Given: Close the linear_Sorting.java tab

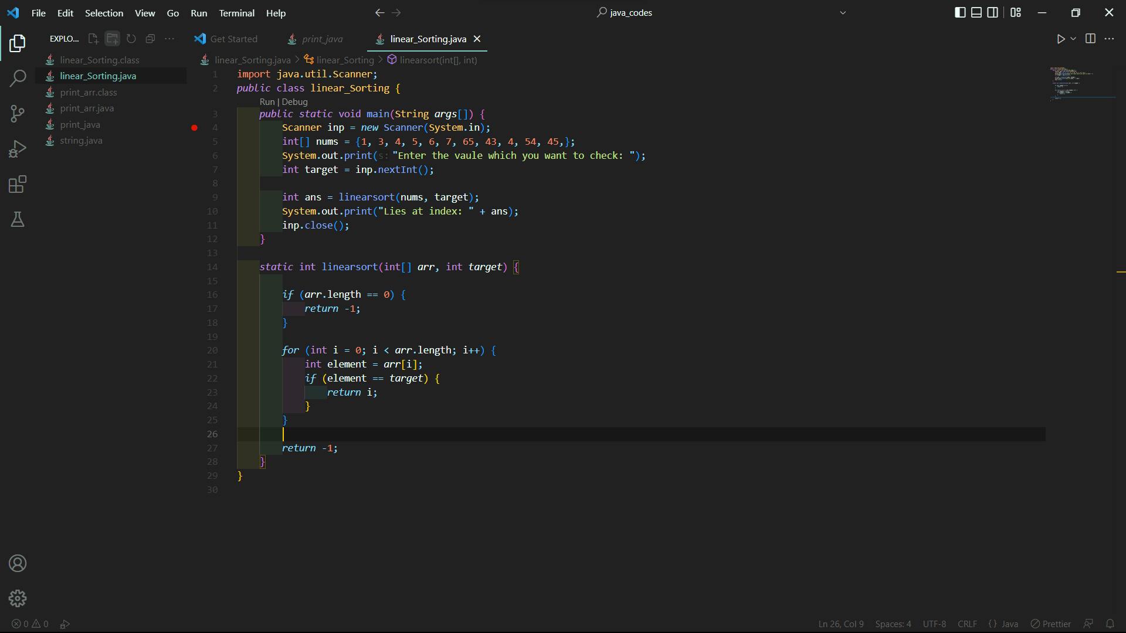Looking at the screenshot, I should (x=477, y=39).
